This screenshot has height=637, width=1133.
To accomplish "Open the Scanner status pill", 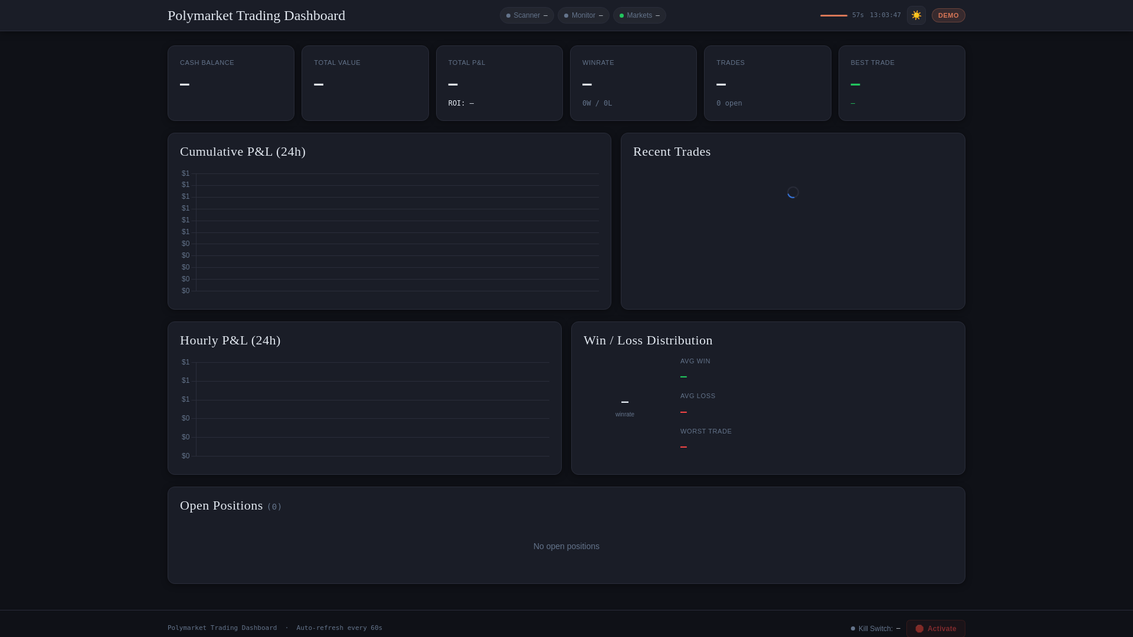I will (x=526, y=15).
